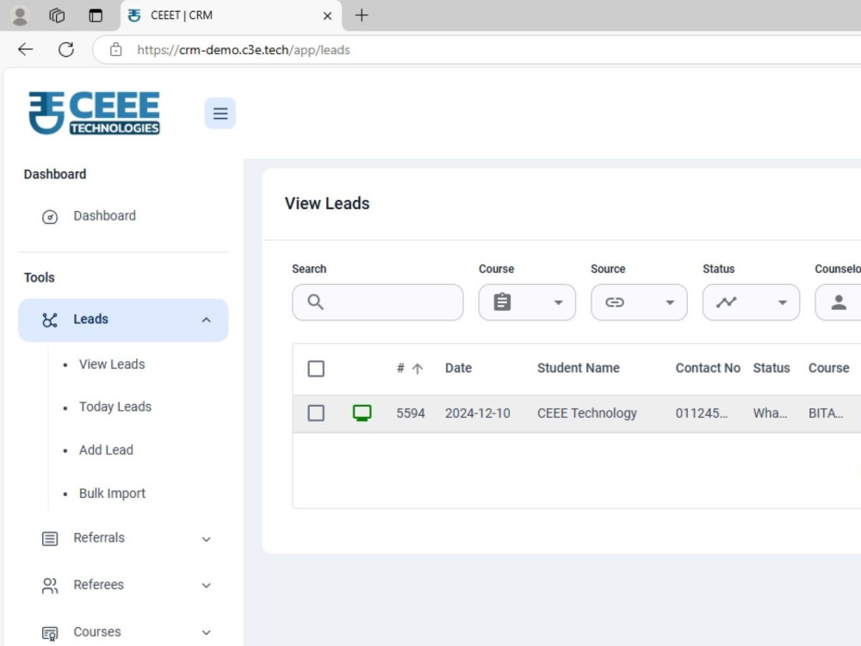Expand the Referrals menu chevron
861x646 pixels.
click(206, 539)
